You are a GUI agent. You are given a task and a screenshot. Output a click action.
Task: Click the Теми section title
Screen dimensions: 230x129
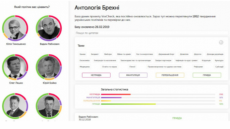[x=81, y=46]
